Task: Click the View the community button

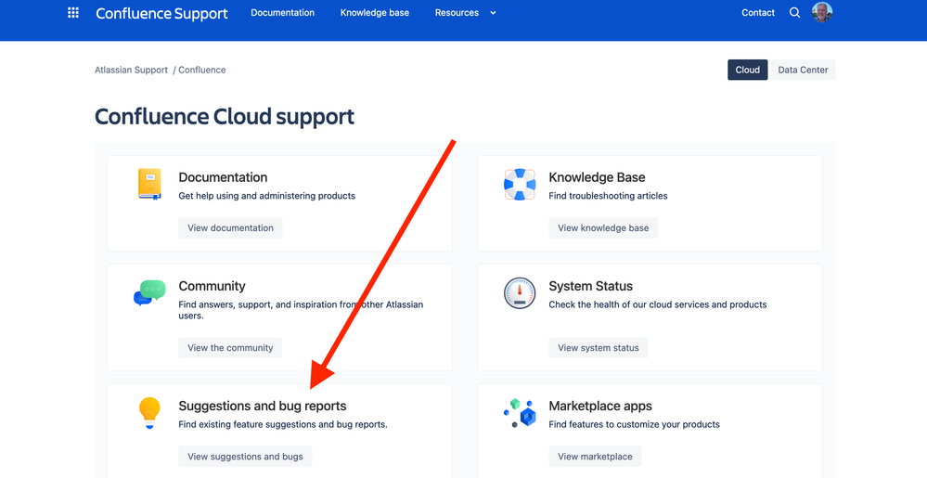Action: 230,348
